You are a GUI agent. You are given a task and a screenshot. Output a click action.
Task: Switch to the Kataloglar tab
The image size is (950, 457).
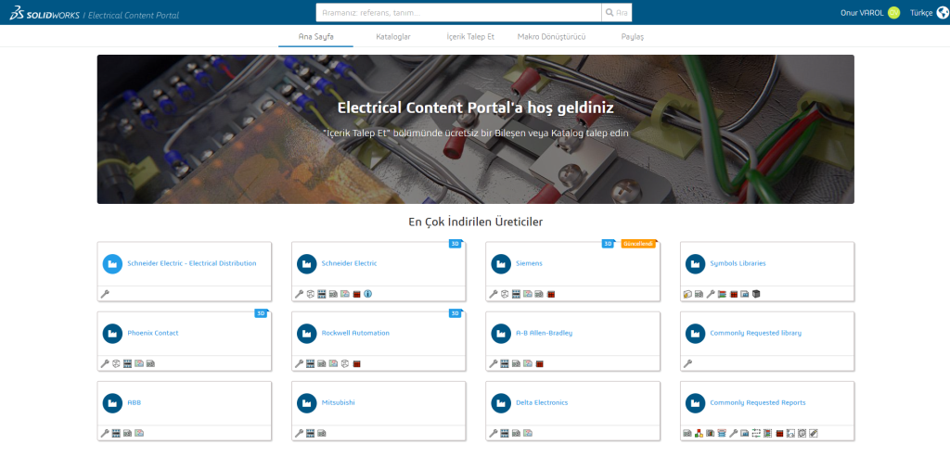pos(392,36)
